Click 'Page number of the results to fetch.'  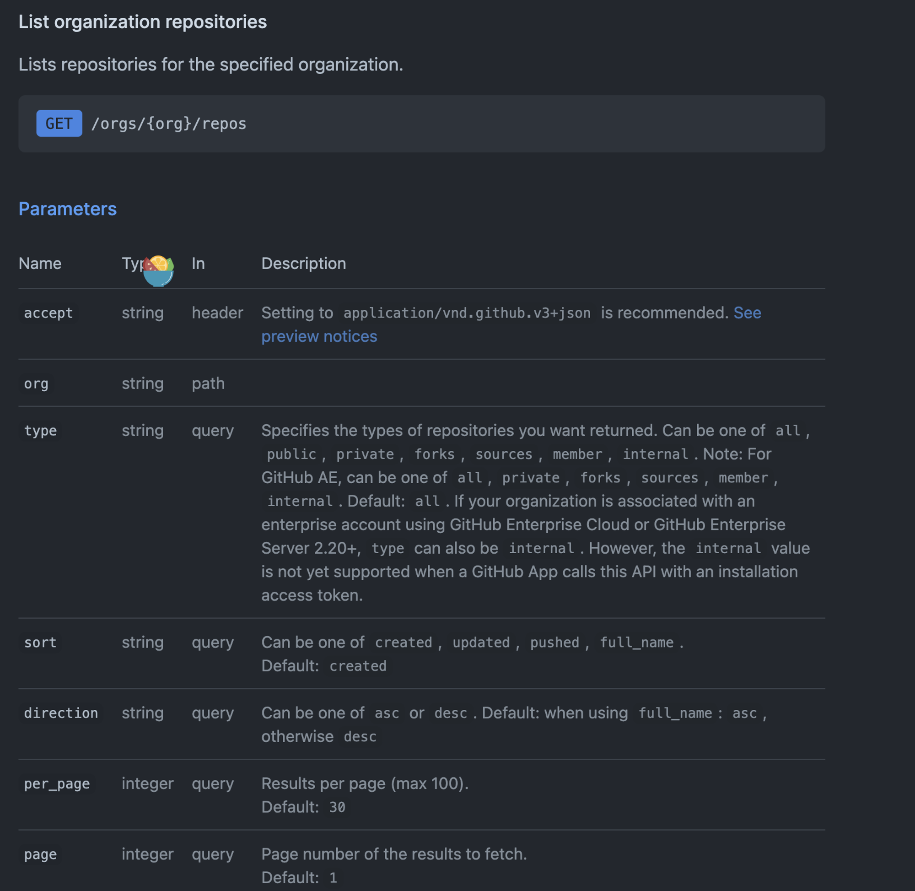394,854
